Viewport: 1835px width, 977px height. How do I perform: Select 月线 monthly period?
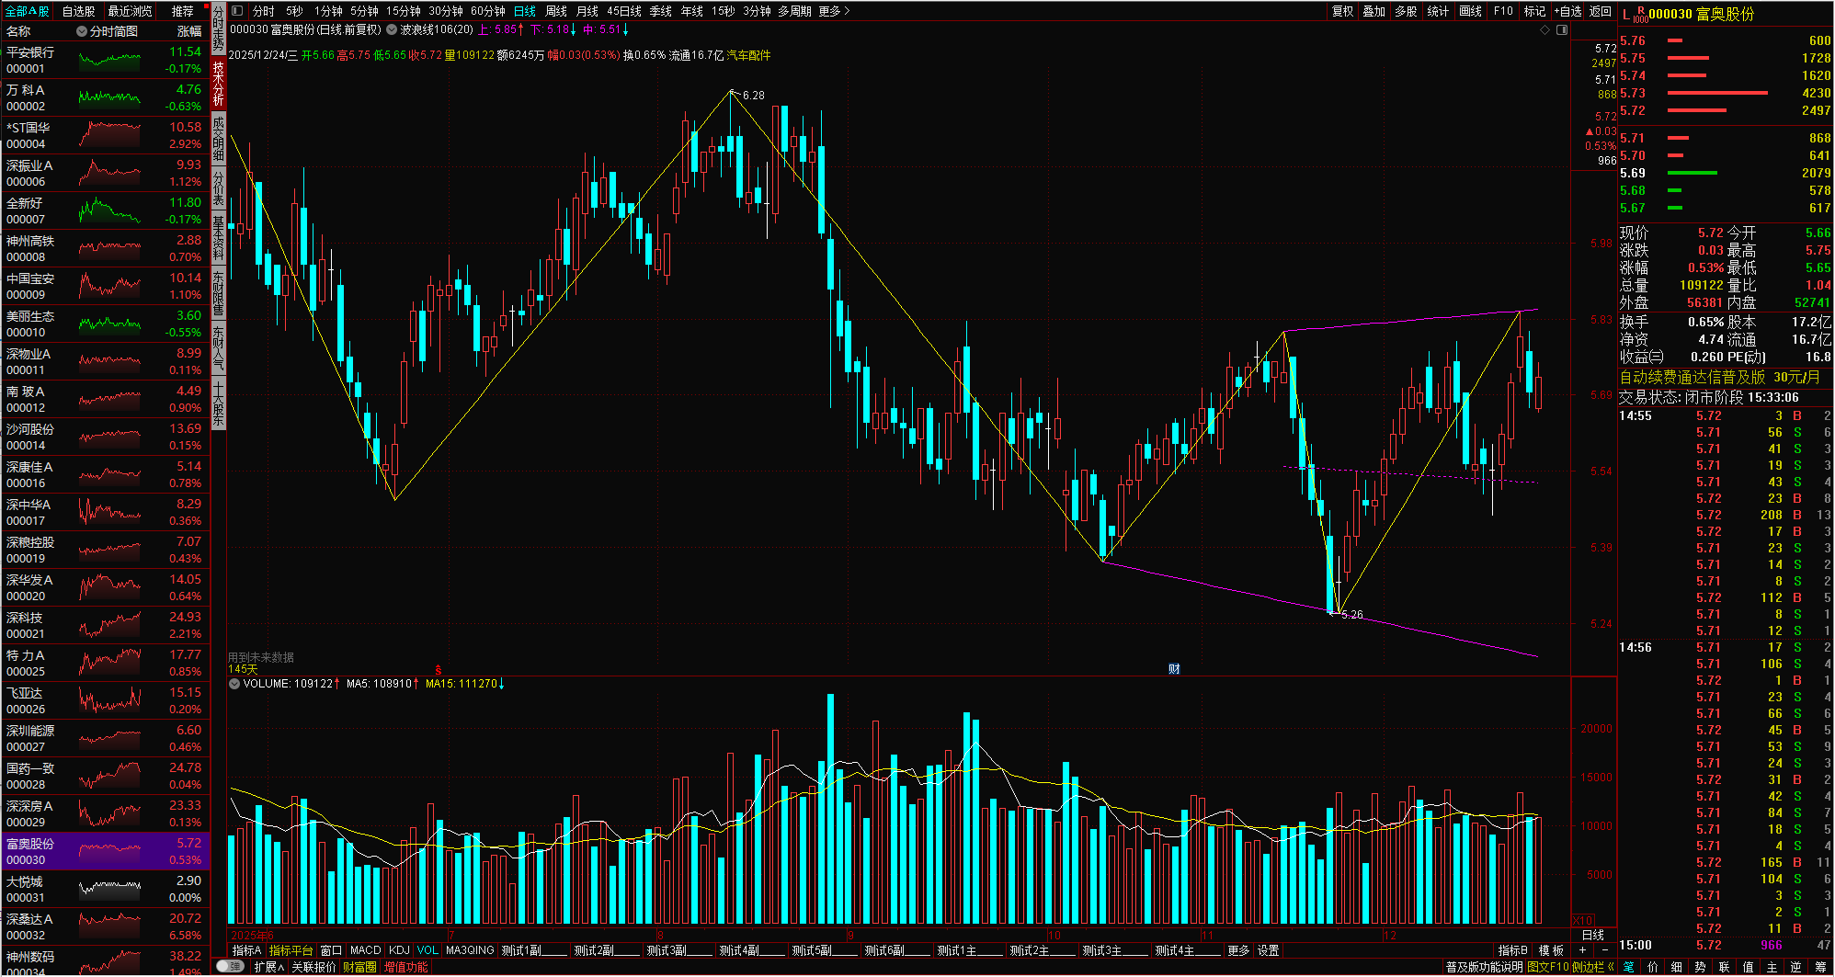click(587, 11)
